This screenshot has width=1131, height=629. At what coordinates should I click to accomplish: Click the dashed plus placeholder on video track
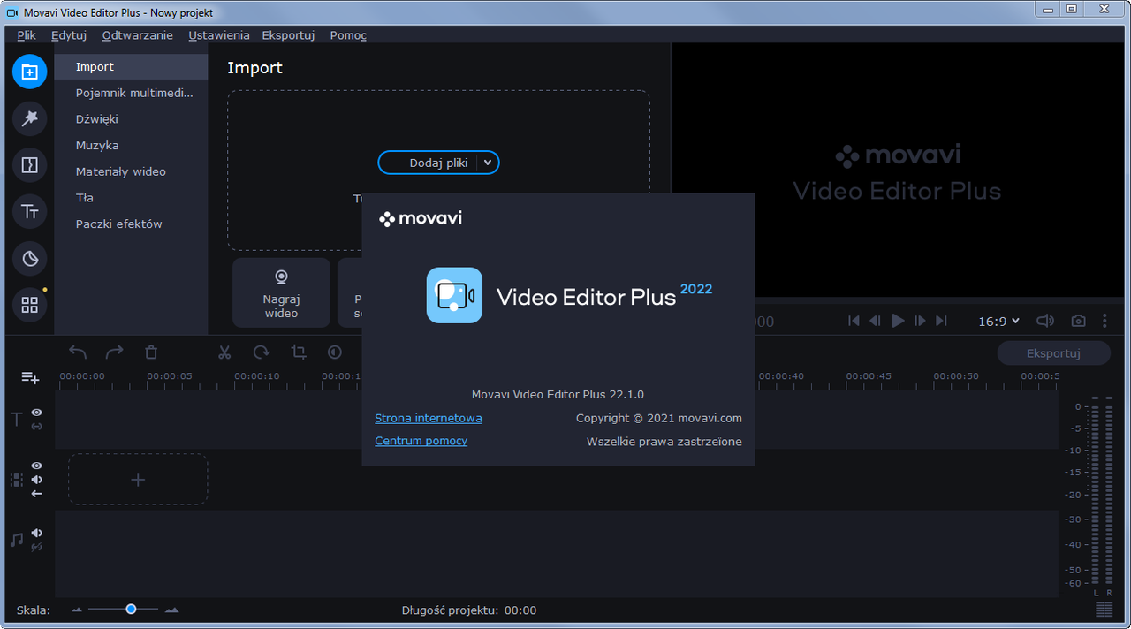point(138,480)
